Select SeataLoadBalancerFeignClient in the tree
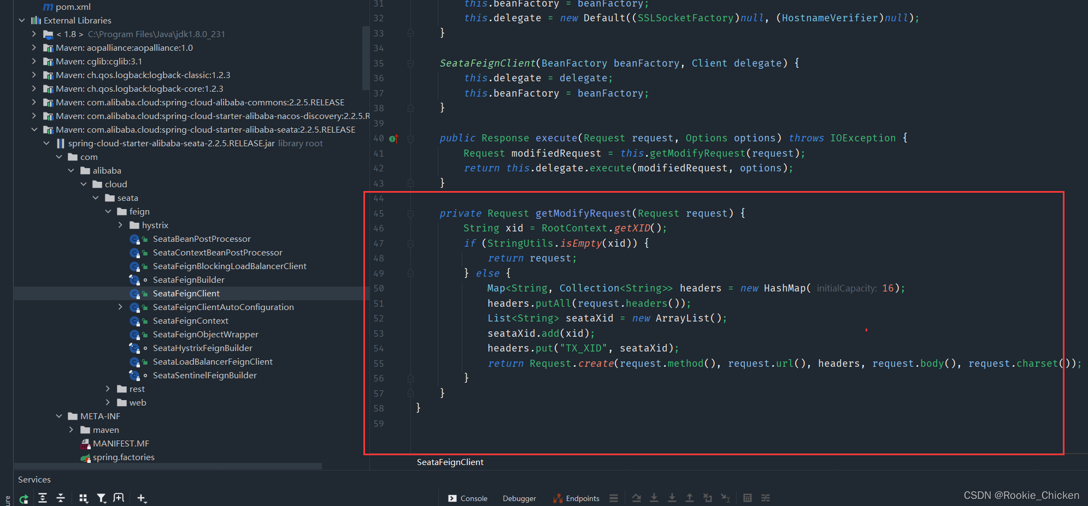Viewport: 1088px width, 506px height. pyautogui.click(x=213, y=362)
